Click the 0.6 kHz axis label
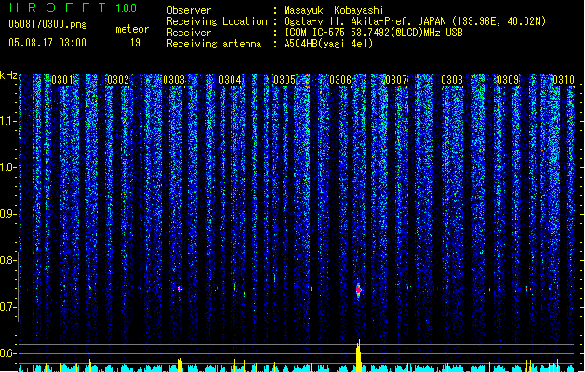The image size is (585, 372). click(8, 353)
